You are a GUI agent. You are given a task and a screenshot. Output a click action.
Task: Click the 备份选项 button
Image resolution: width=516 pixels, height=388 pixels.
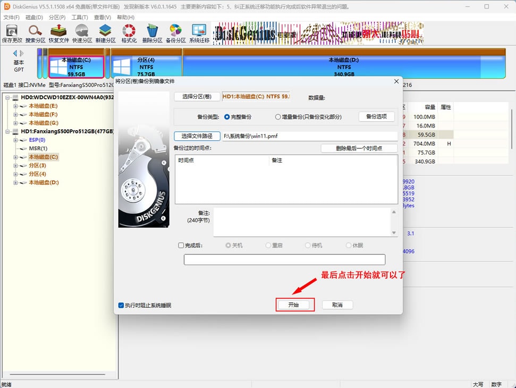pos(377,117)
